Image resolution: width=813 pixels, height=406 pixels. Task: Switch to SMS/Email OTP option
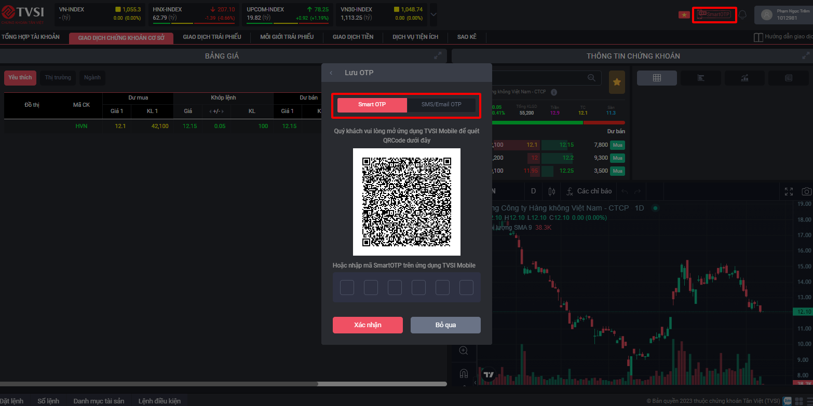441,105
